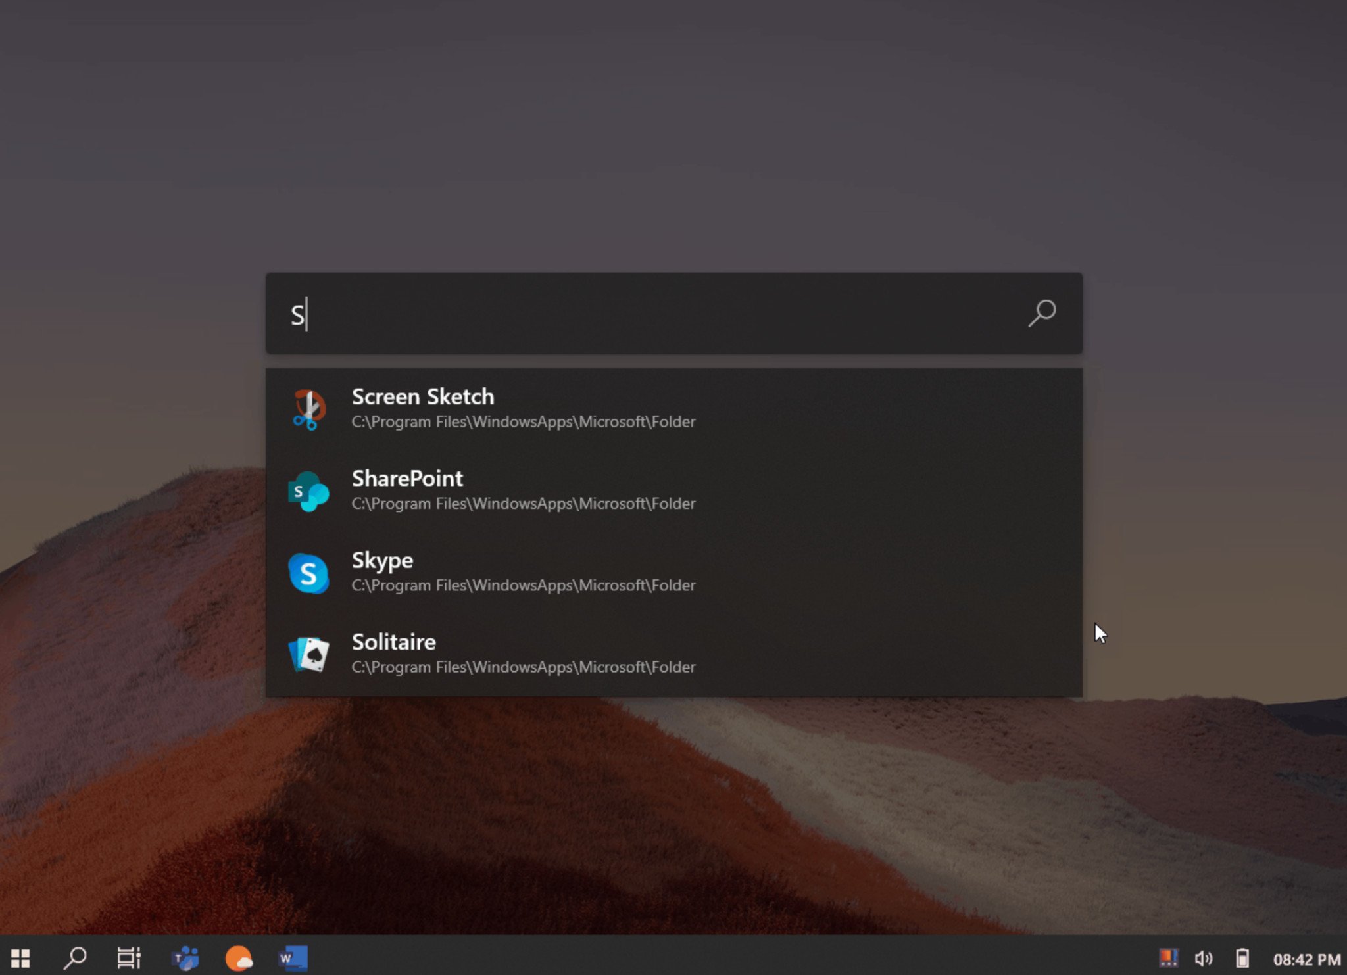Launch the Skype app icon
Image resolution: width=1347 pixels, height=975 pixels.
[x=308, y=573]
